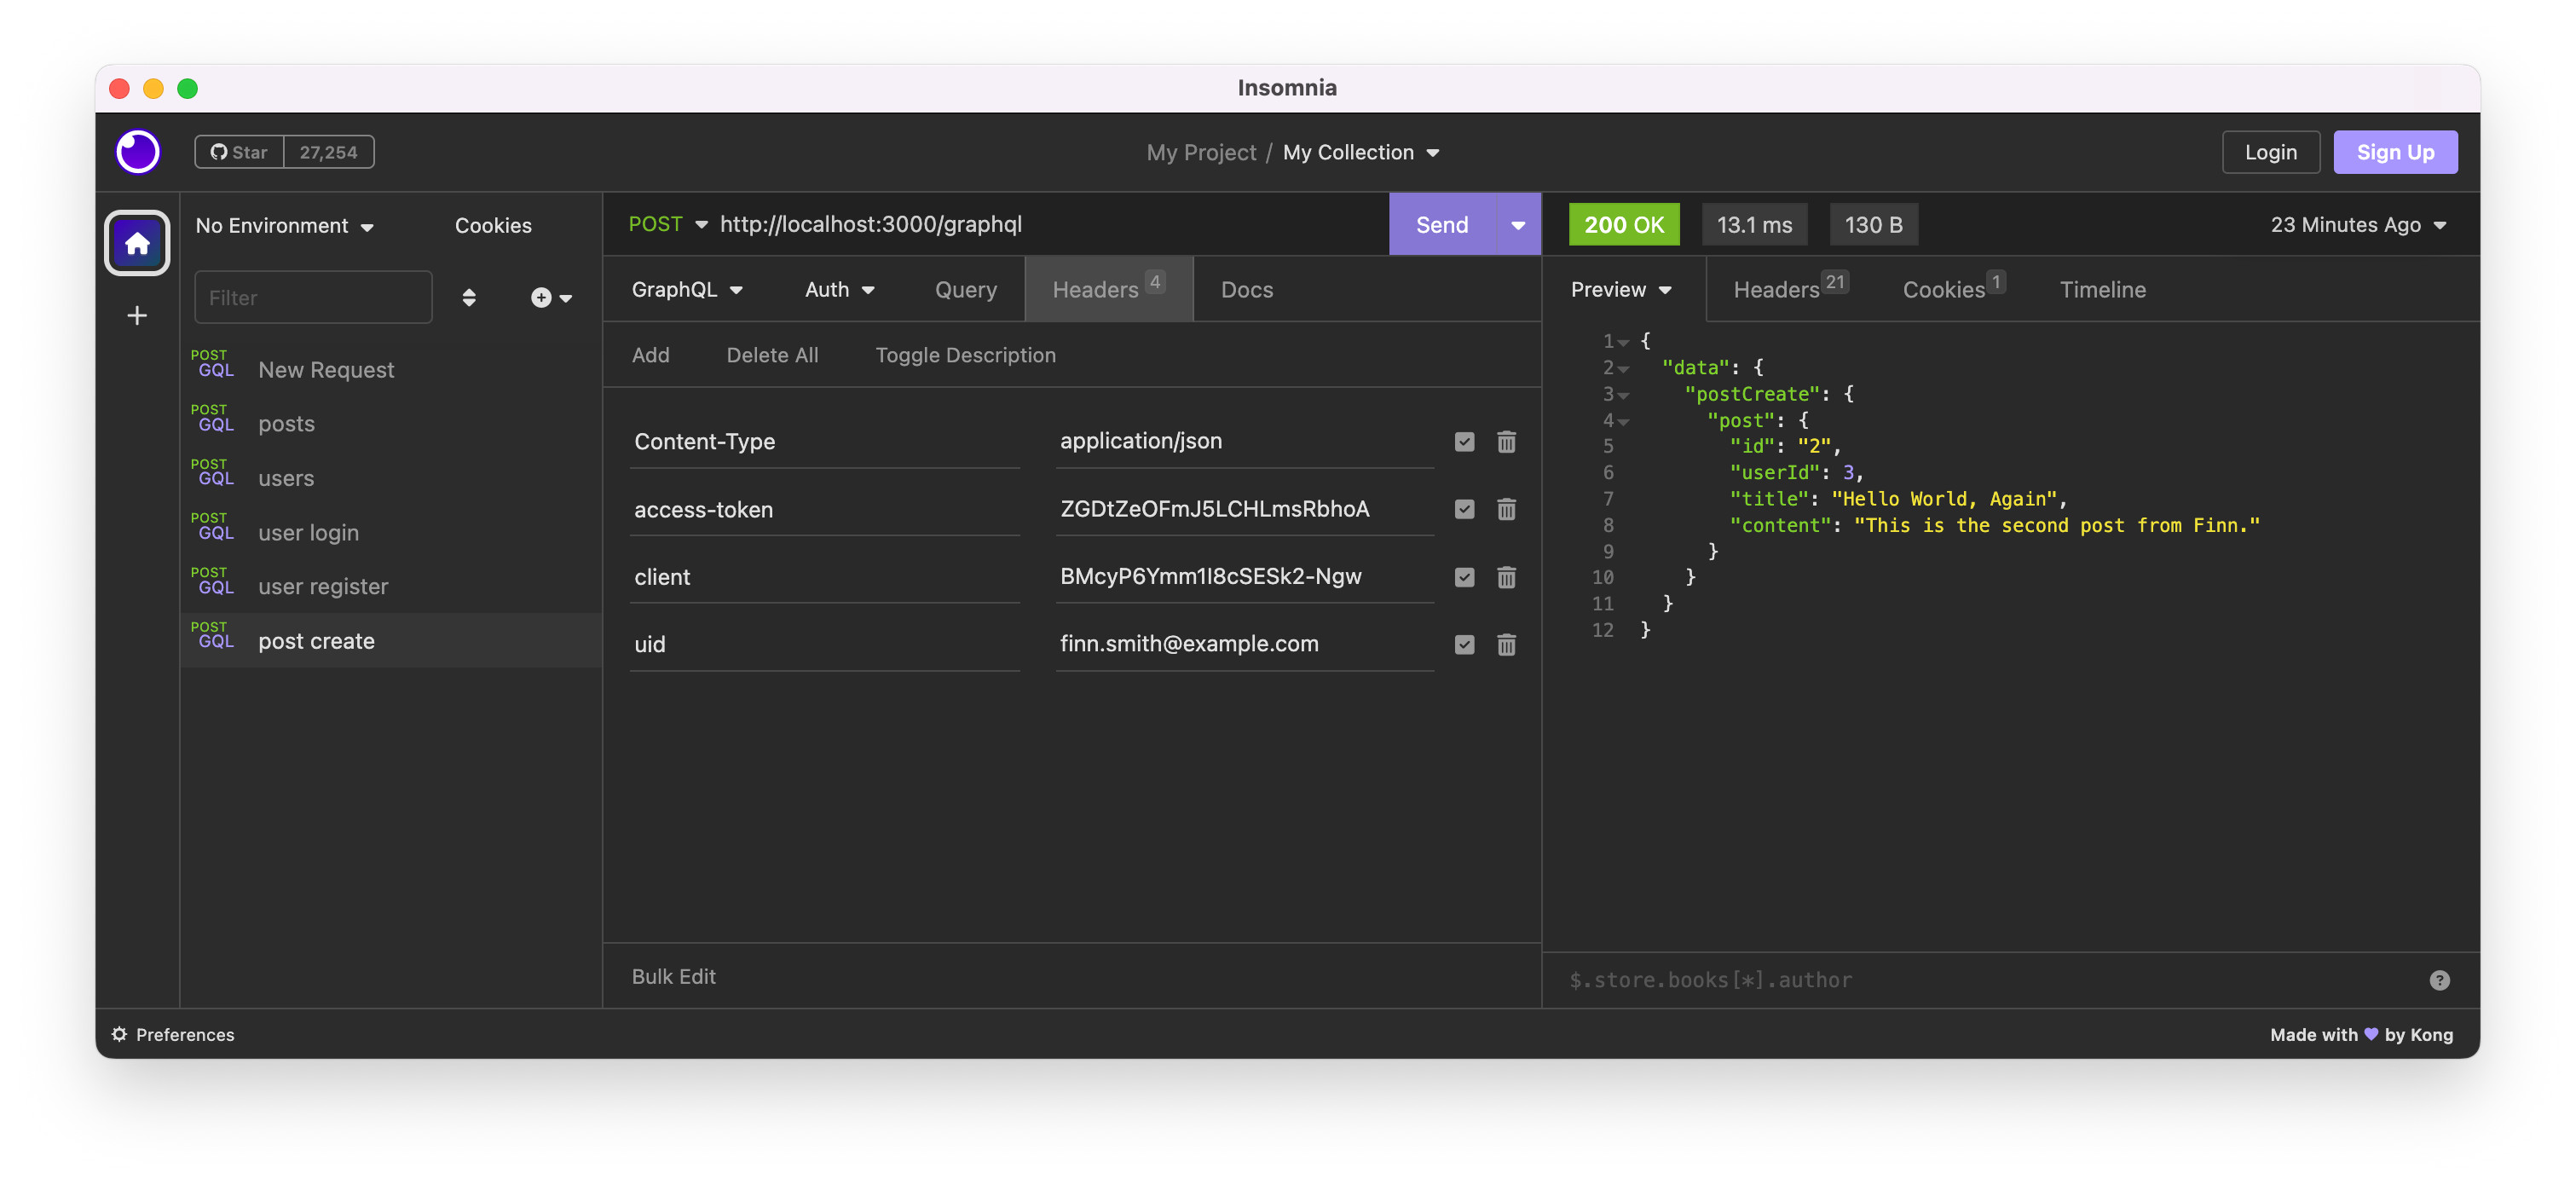Click the URL field with localhost:3000/graphql

(1050, 224)
